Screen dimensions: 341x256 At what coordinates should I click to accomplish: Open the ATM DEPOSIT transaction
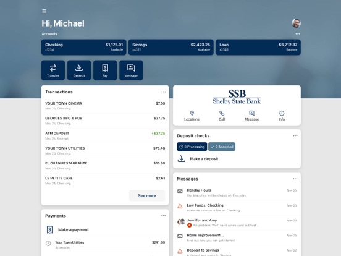click(105, 135)
